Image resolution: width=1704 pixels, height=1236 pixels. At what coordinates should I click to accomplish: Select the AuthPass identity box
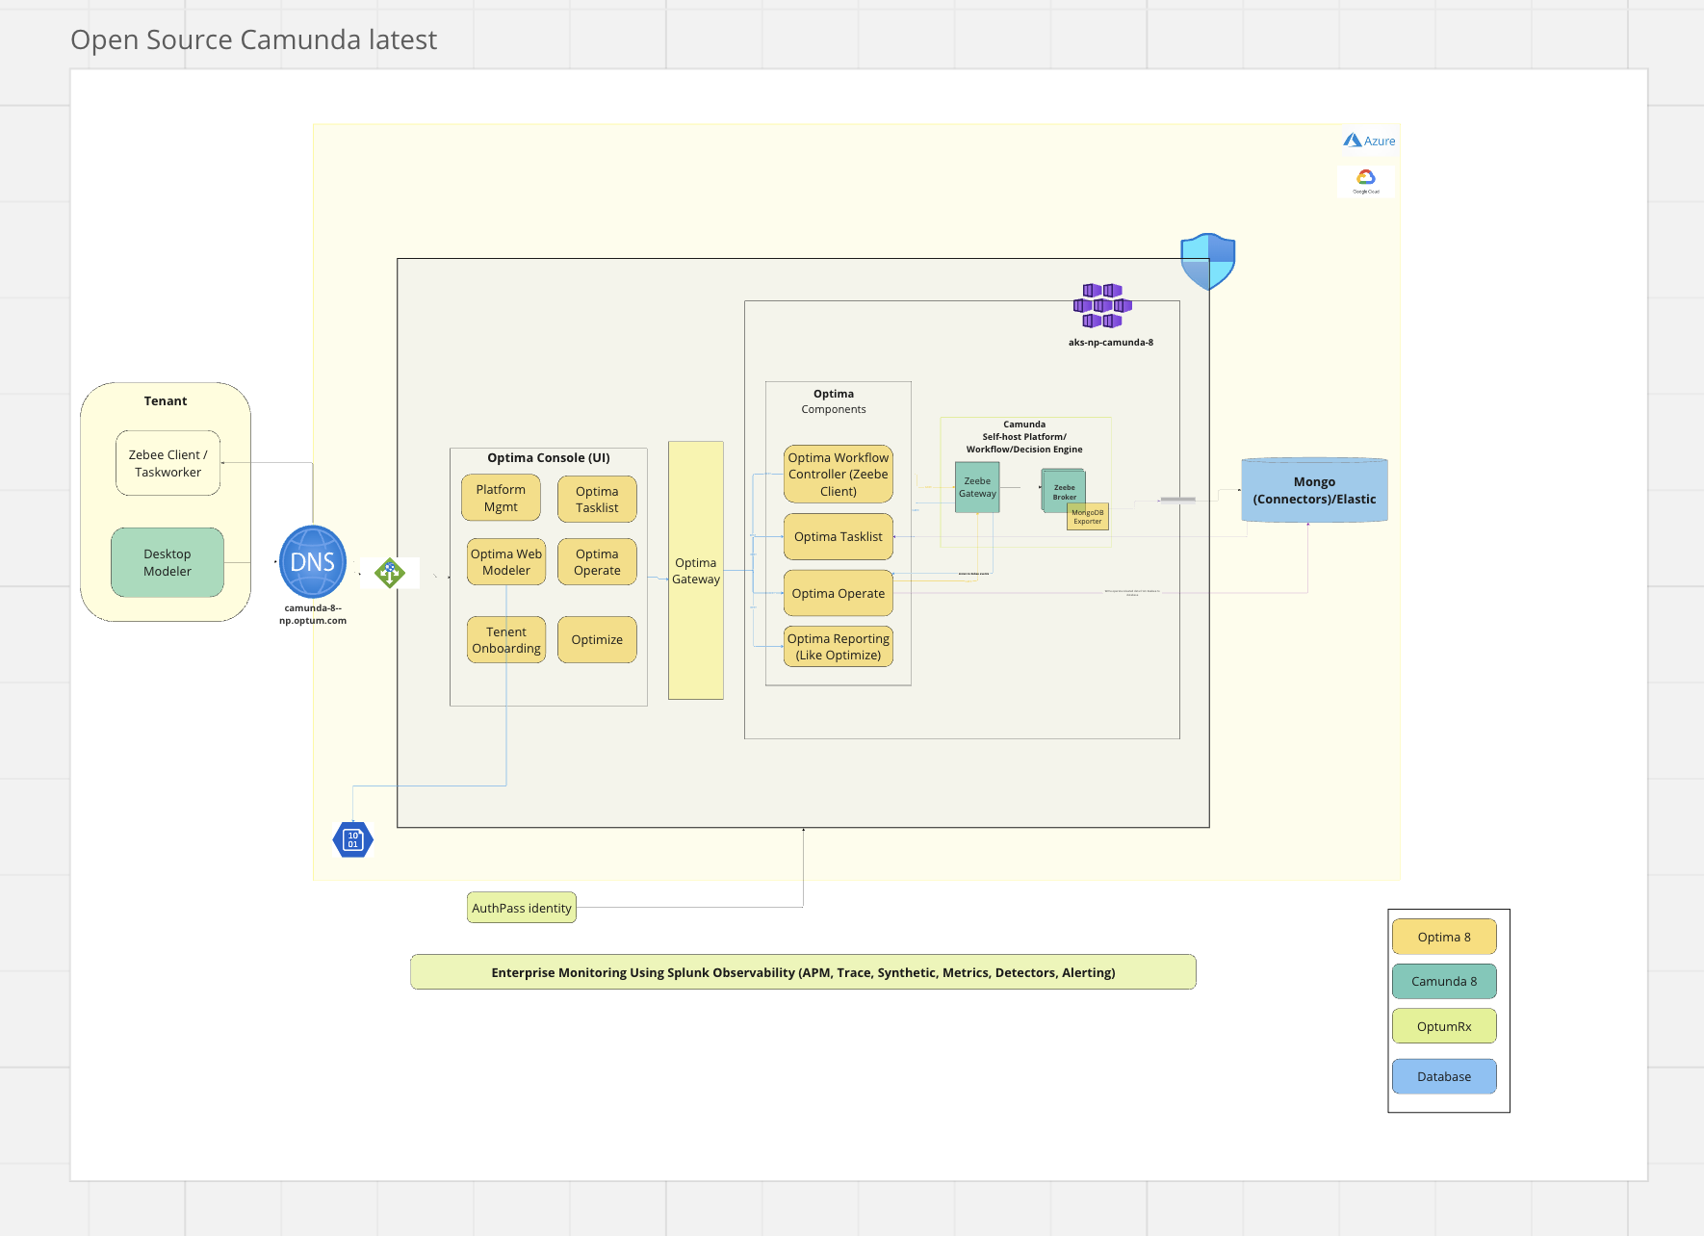(522, 908)
